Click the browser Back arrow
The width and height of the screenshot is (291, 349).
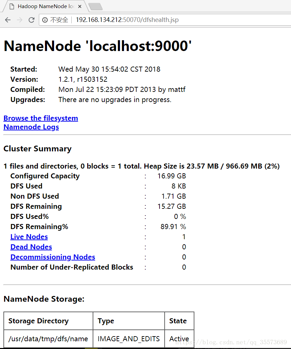8,20
